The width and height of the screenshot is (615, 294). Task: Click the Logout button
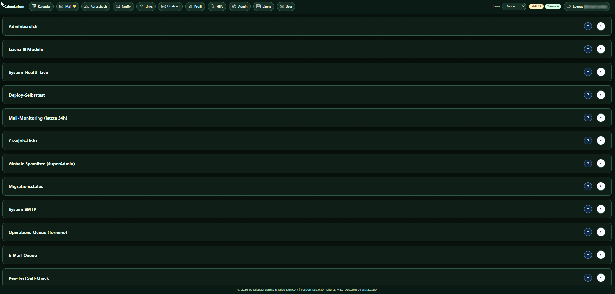[587, 6]
